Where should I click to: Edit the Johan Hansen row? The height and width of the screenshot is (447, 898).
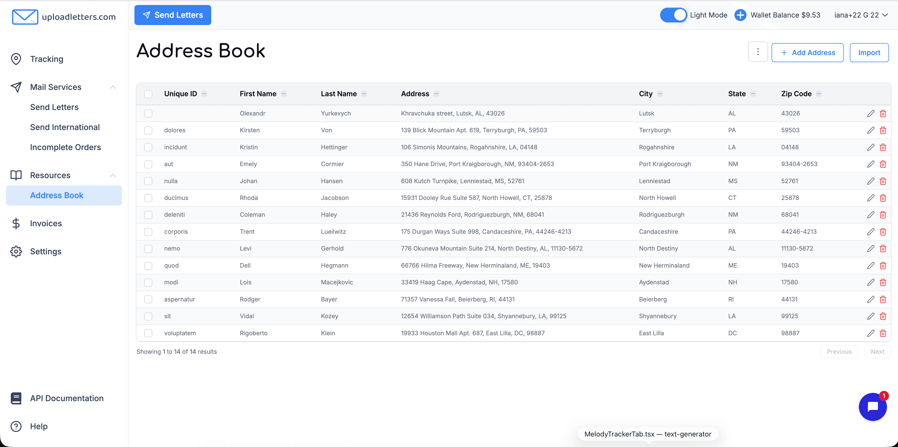[x=870, y=181]
